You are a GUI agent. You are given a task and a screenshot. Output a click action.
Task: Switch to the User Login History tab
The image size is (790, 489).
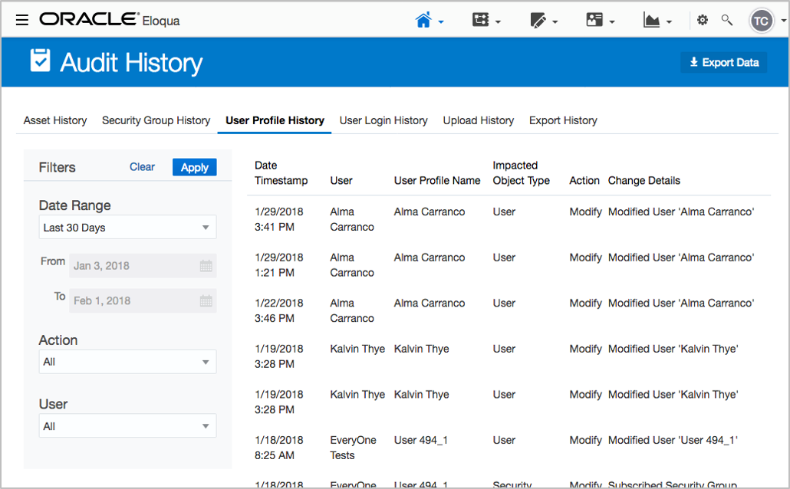pos(383,120)
